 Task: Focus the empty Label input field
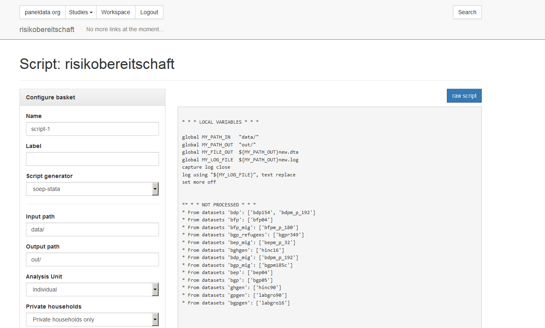click(92, 159)
